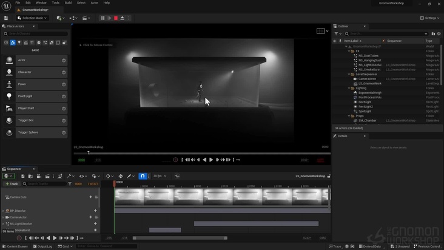Open the Sequencer track filter
Screen dimensions: 444x250
70,184
